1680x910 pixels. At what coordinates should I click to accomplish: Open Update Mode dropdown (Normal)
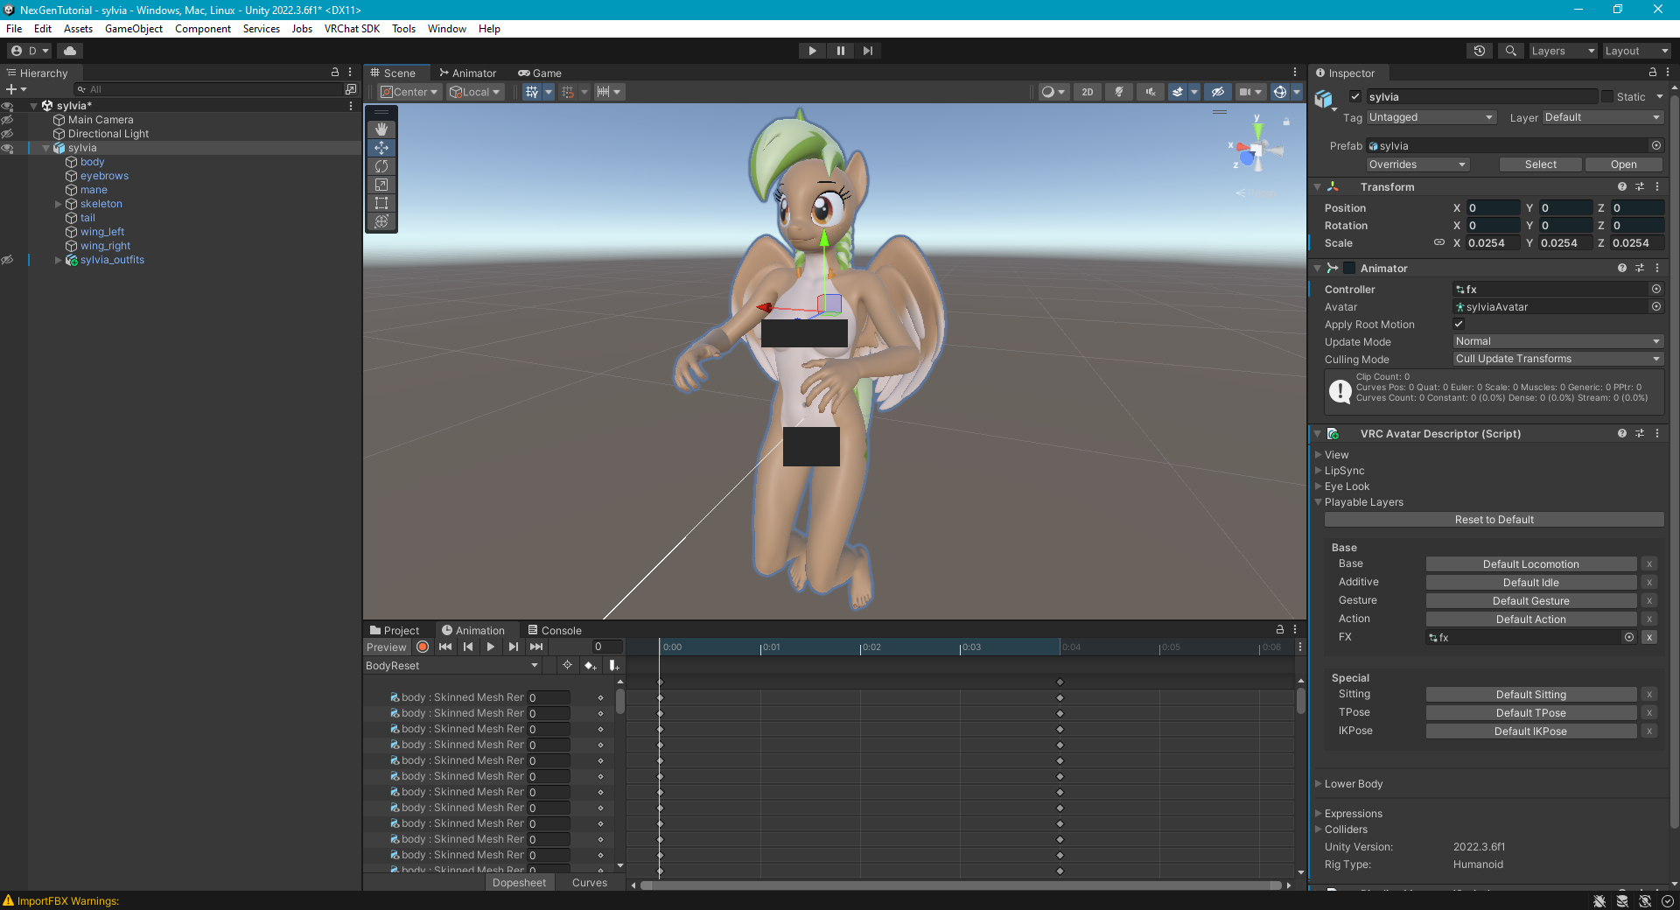coord(1557,341)
